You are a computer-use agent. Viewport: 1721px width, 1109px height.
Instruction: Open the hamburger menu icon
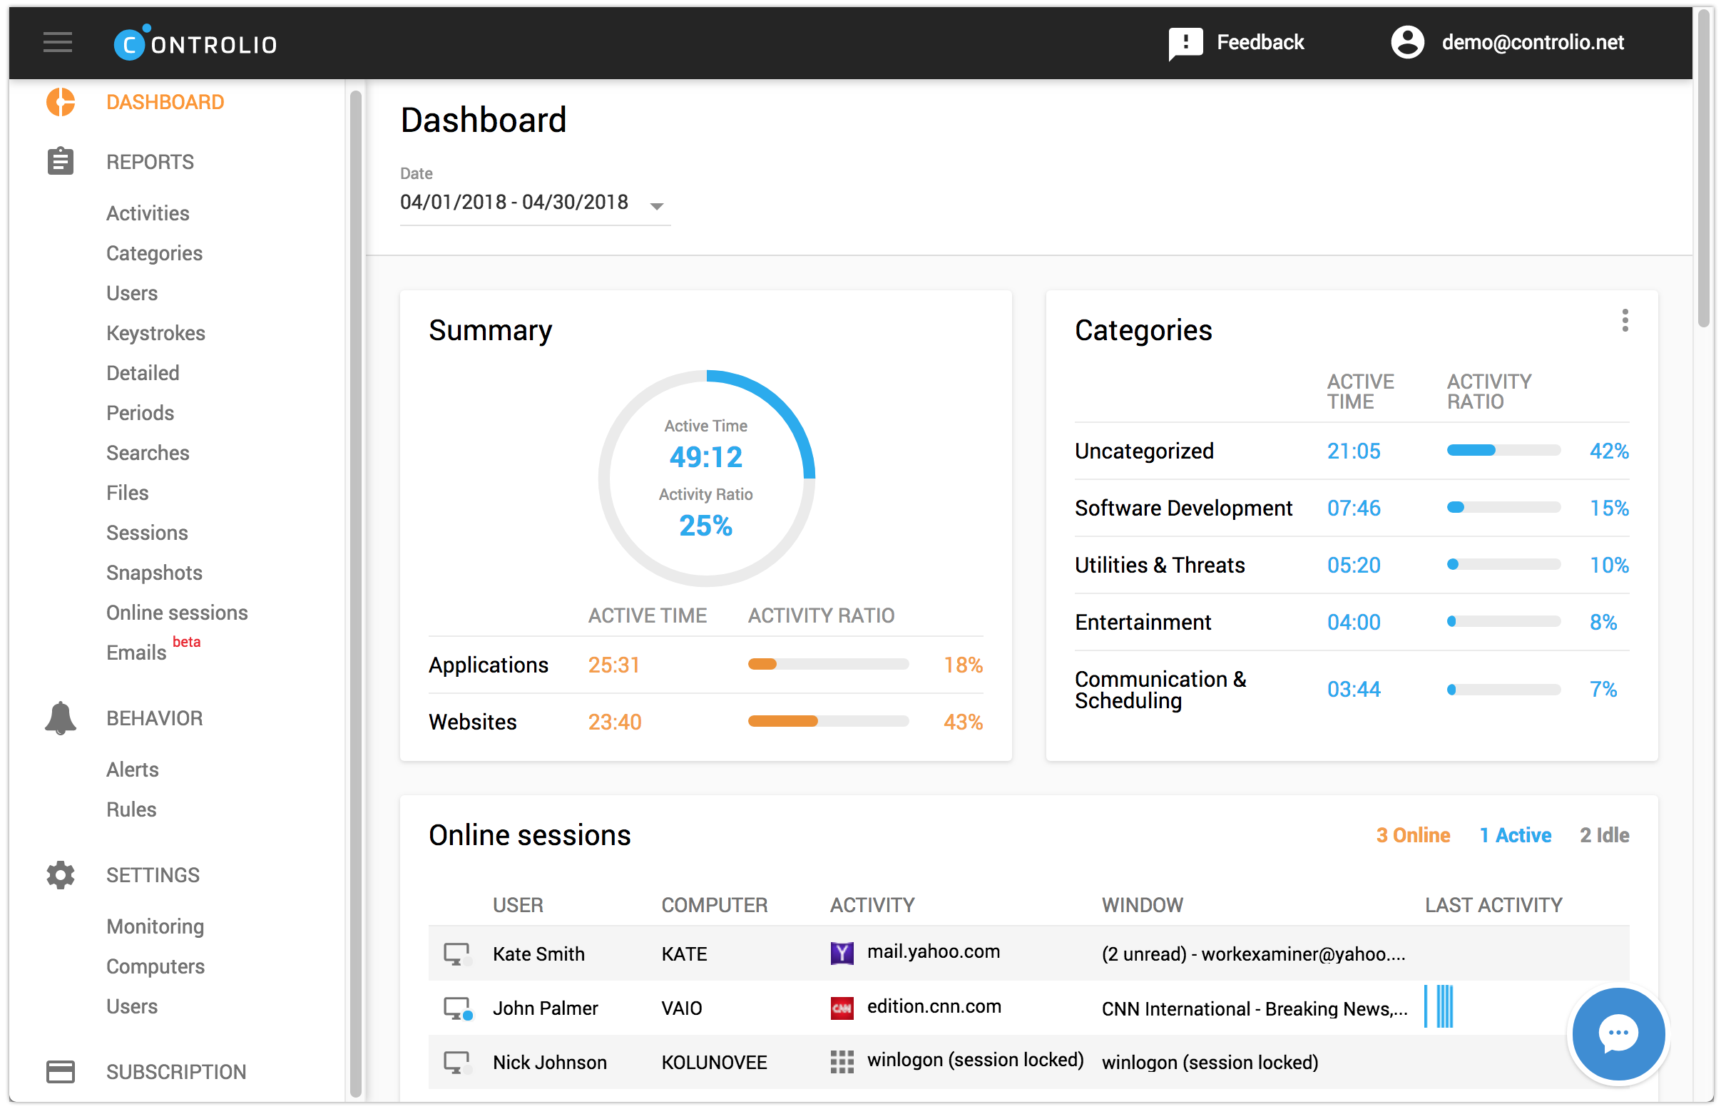click(58, 43)
